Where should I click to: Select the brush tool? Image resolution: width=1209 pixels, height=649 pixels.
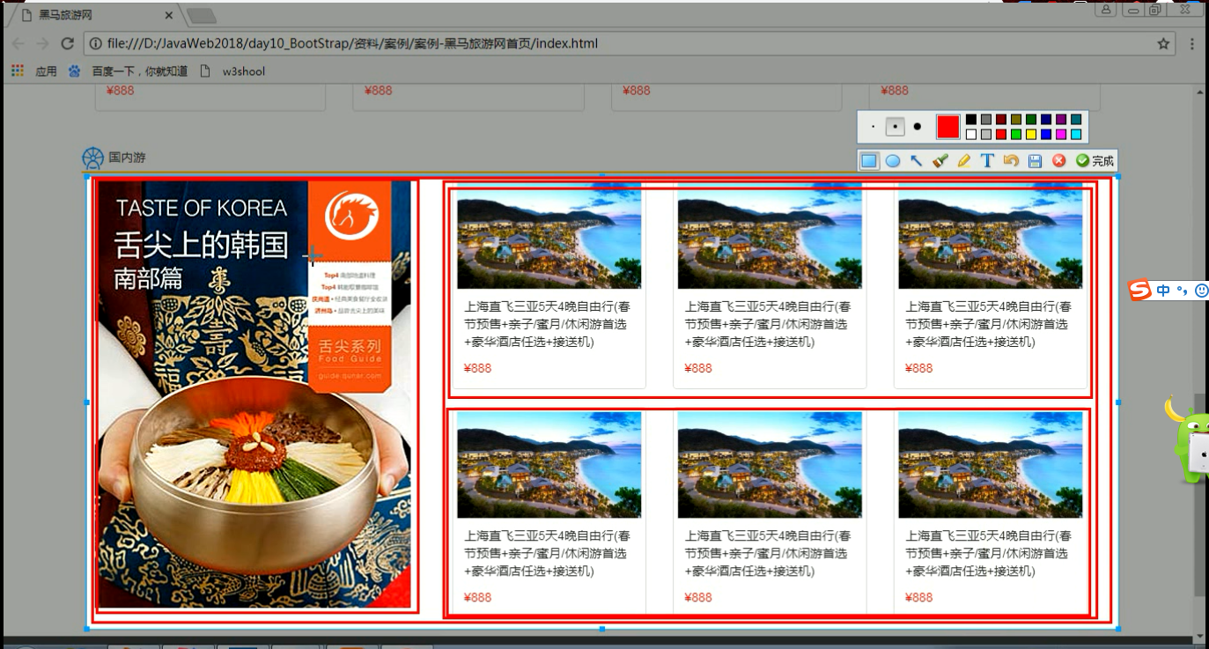939,161
